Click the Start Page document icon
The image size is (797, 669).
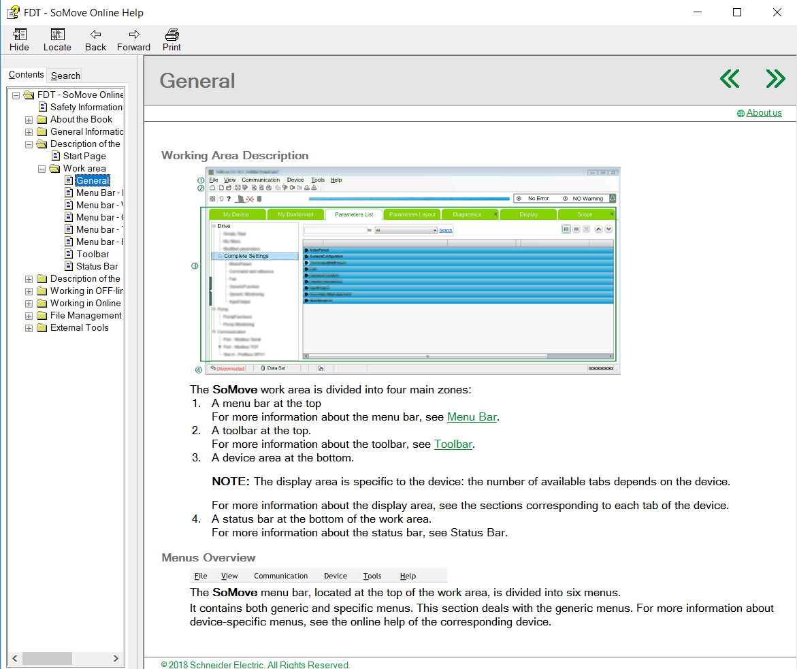click(x=56, y=156)
